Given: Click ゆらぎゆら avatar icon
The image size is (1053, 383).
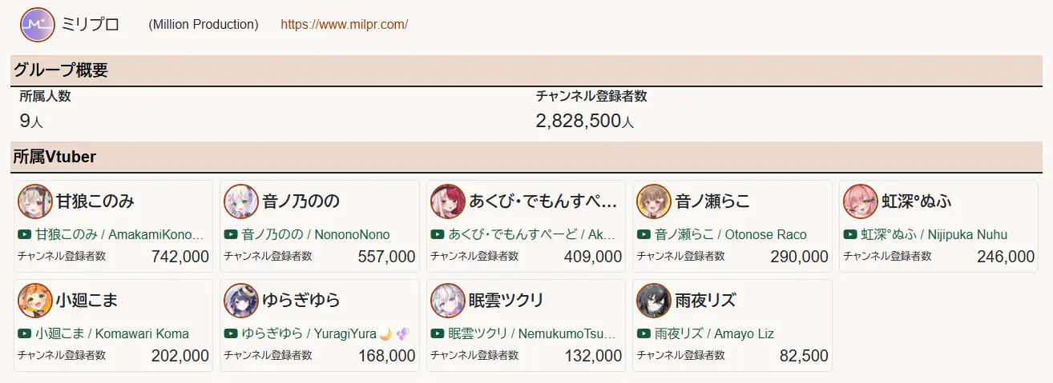Looking at the screenshot, I should (x=241, y=301).
